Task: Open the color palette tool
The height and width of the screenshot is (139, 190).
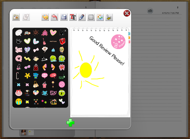Action: [x=45, y=17]
